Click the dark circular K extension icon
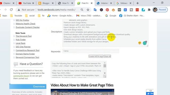 click(x=101, y=10)
